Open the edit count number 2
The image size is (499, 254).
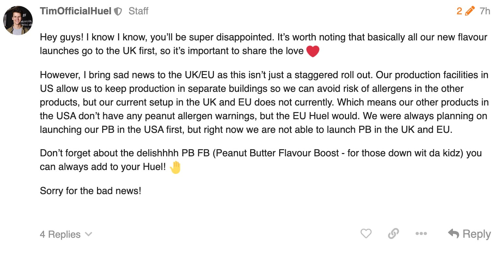click(x=459, y=11)
